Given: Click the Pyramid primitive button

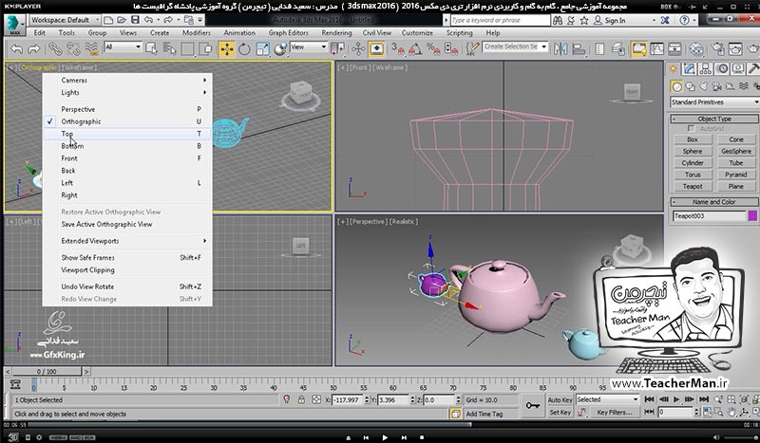Looking at the screenshot, I should click(735, 175).
